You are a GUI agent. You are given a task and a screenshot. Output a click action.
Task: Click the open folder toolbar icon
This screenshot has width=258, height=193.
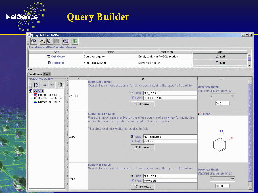tap(43, 41)
